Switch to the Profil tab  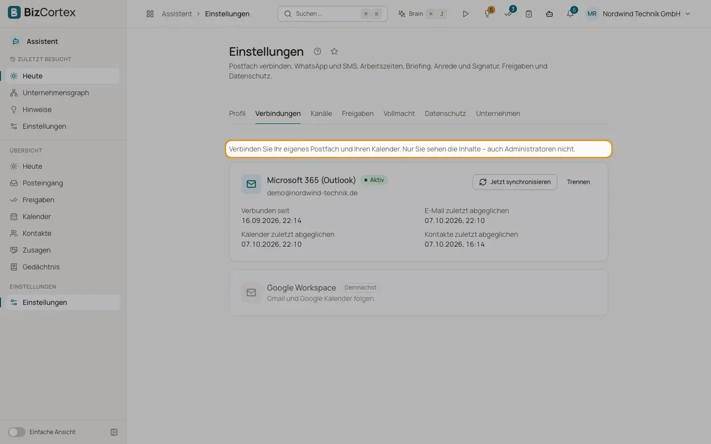pyautogui.click(x=237, y=113)
